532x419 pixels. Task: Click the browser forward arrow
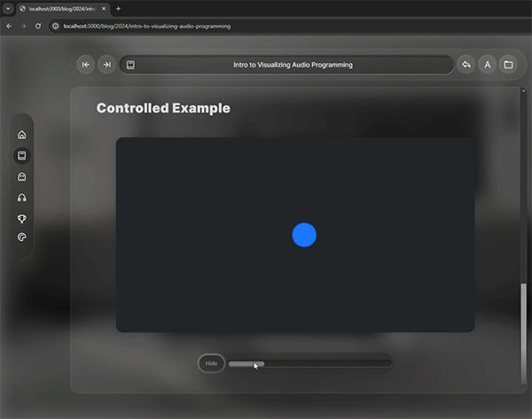click(x=23, y=26)
